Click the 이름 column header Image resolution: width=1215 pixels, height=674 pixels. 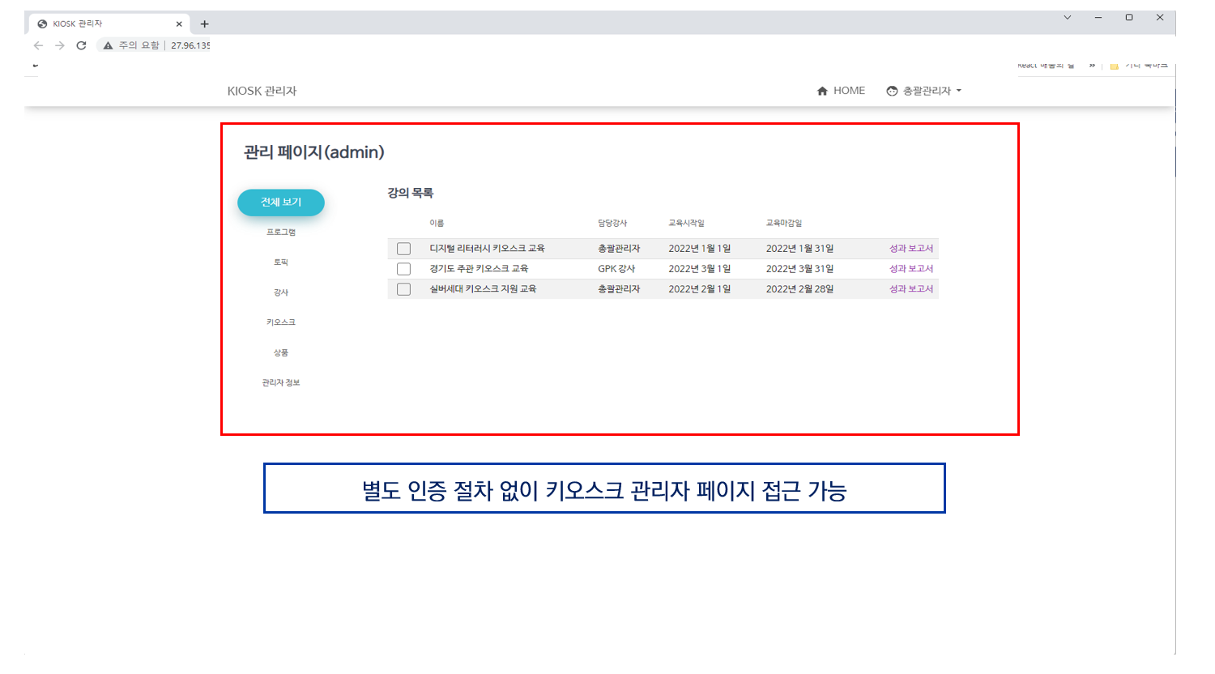(437, 224)
